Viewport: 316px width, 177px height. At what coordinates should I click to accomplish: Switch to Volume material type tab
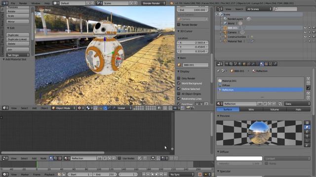(x=275, y=109)
